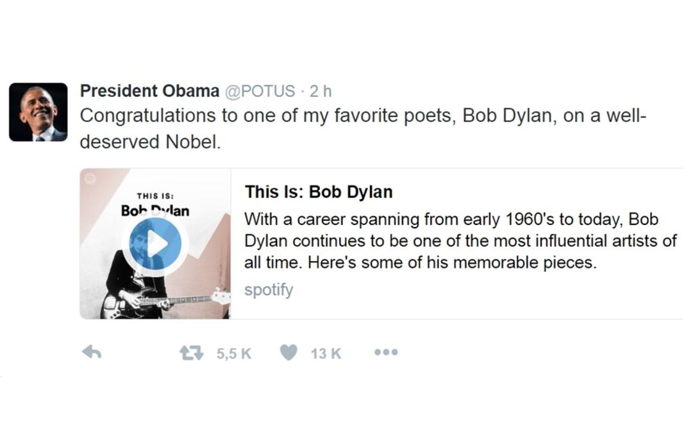
Task: Click the card description about Dylan's career
Action: pos(460,241)
